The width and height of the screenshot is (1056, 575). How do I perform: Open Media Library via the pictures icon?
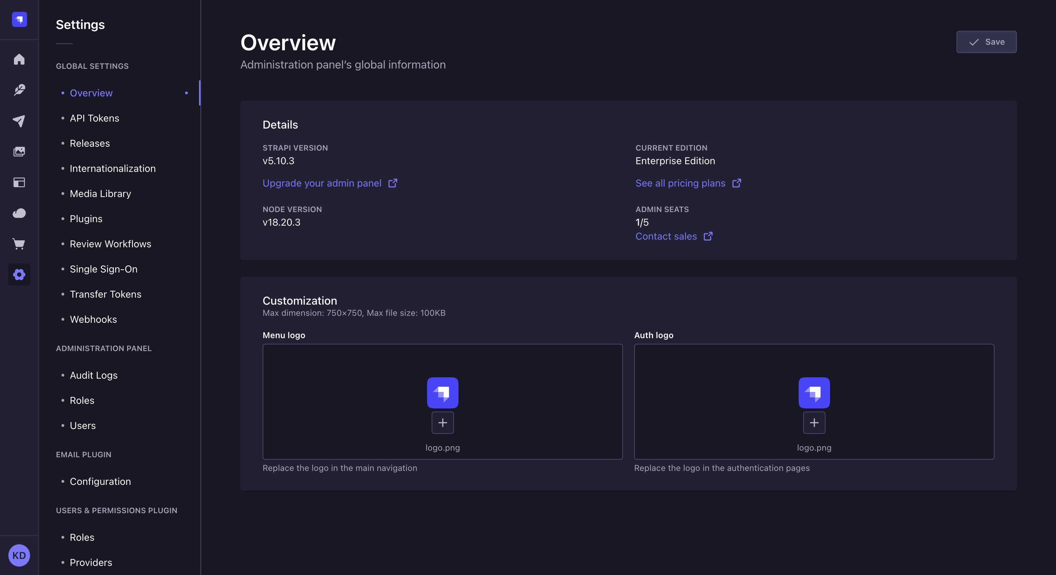point(19,151)
